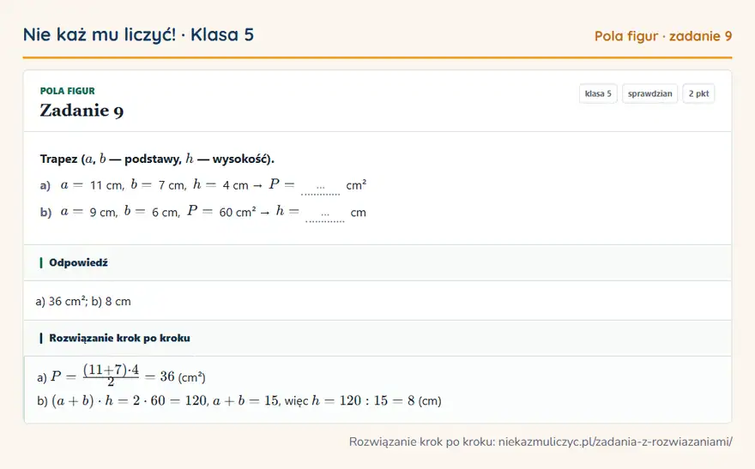Click the 'Rozwiązanie krok po kroku' section header
This screenshot has height=469, width=755.
(119, 338)
